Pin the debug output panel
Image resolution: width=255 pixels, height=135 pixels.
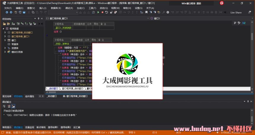[248, 101]
